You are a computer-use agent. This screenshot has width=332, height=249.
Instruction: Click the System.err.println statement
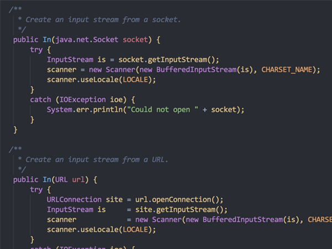146,110
